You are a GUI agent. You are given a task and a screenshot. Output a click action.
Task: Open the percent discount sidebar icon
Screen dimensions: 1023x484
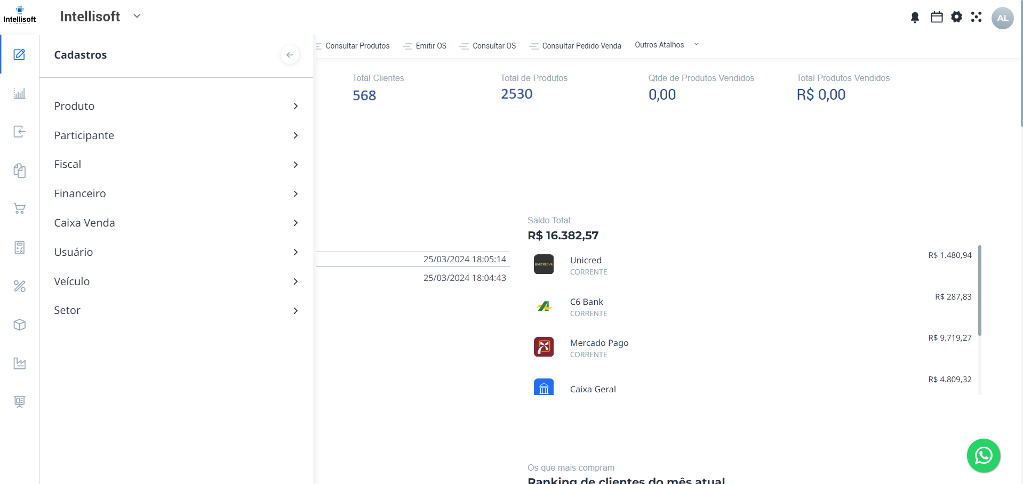19,286
